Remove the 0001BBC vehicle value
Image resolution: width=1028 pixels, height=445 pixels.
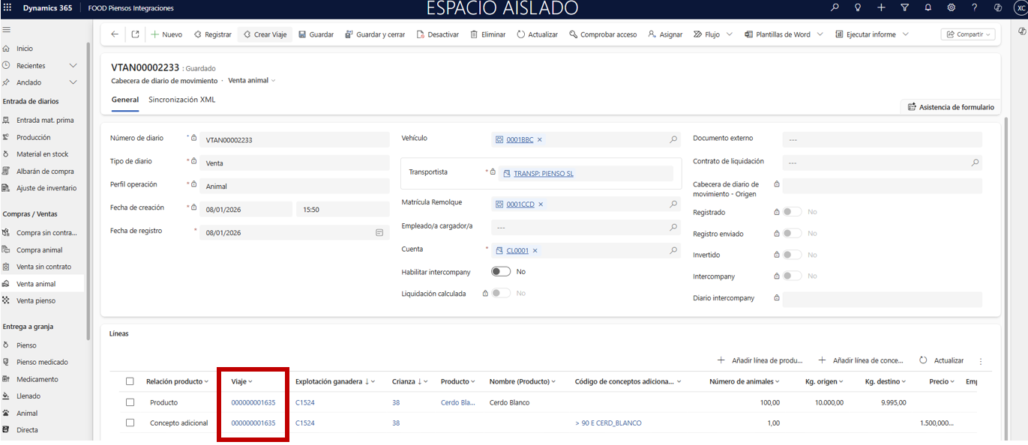pyautogui.click(x=540, y=140)
